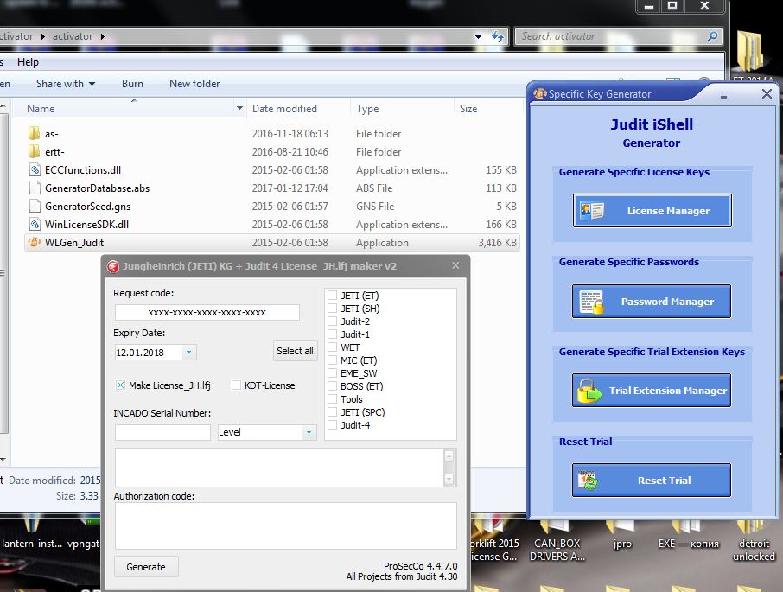Click New folder in the Explorer toolbar
The height and width of the screenshot is (592, 783).
[x=194, y=84]
